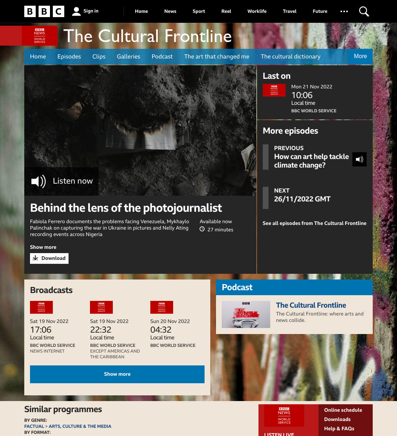Click the Listen now speaker icon
This screenshot has height=436, width=397.
pyautogui.click(x=39, y=181)
